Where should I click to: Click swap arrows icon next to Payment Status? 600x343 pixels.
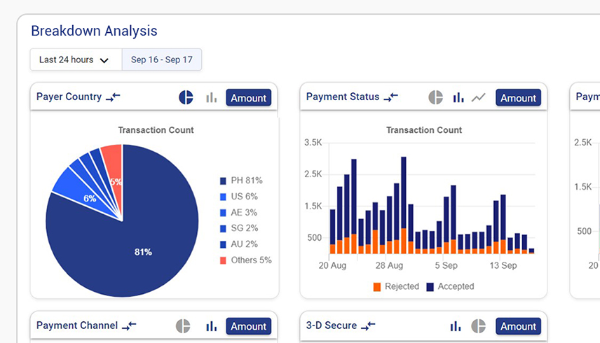[390, 97]
